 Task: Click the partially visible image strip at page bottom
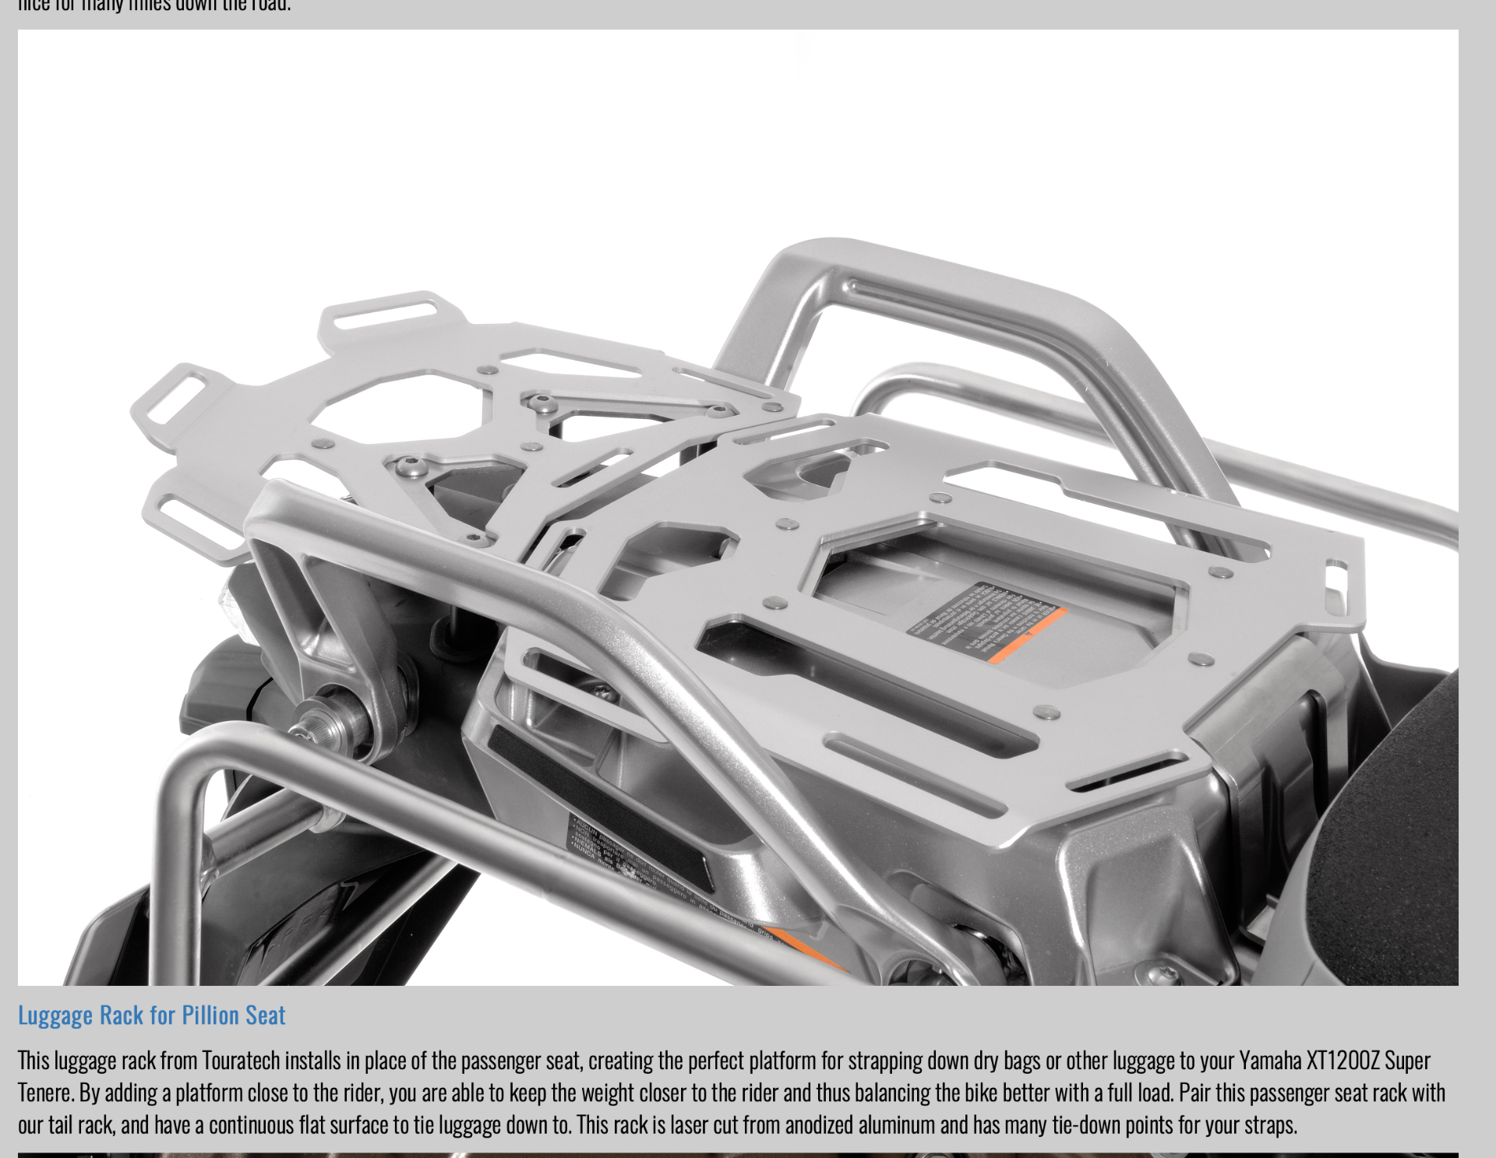pos(738,1154)
